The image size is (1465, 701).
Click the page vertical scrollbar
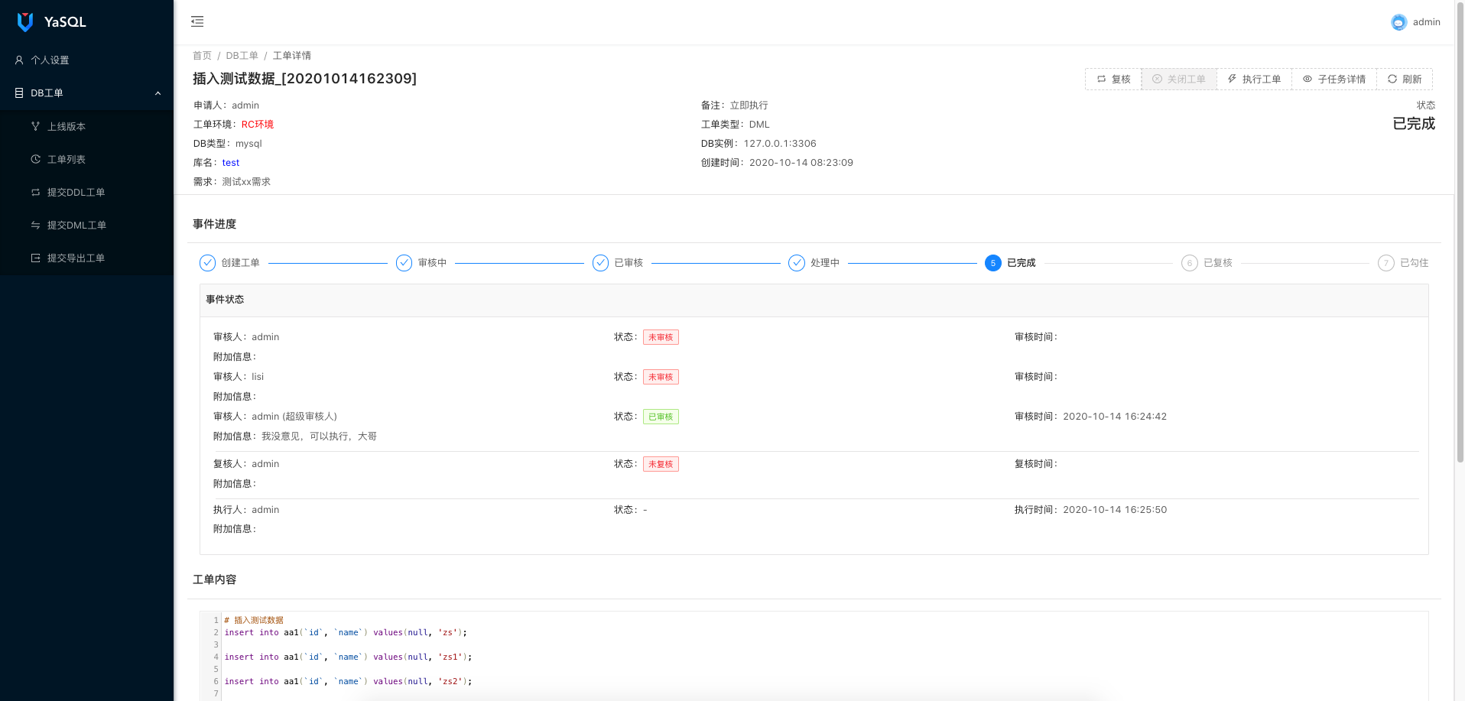(1460, 231)
